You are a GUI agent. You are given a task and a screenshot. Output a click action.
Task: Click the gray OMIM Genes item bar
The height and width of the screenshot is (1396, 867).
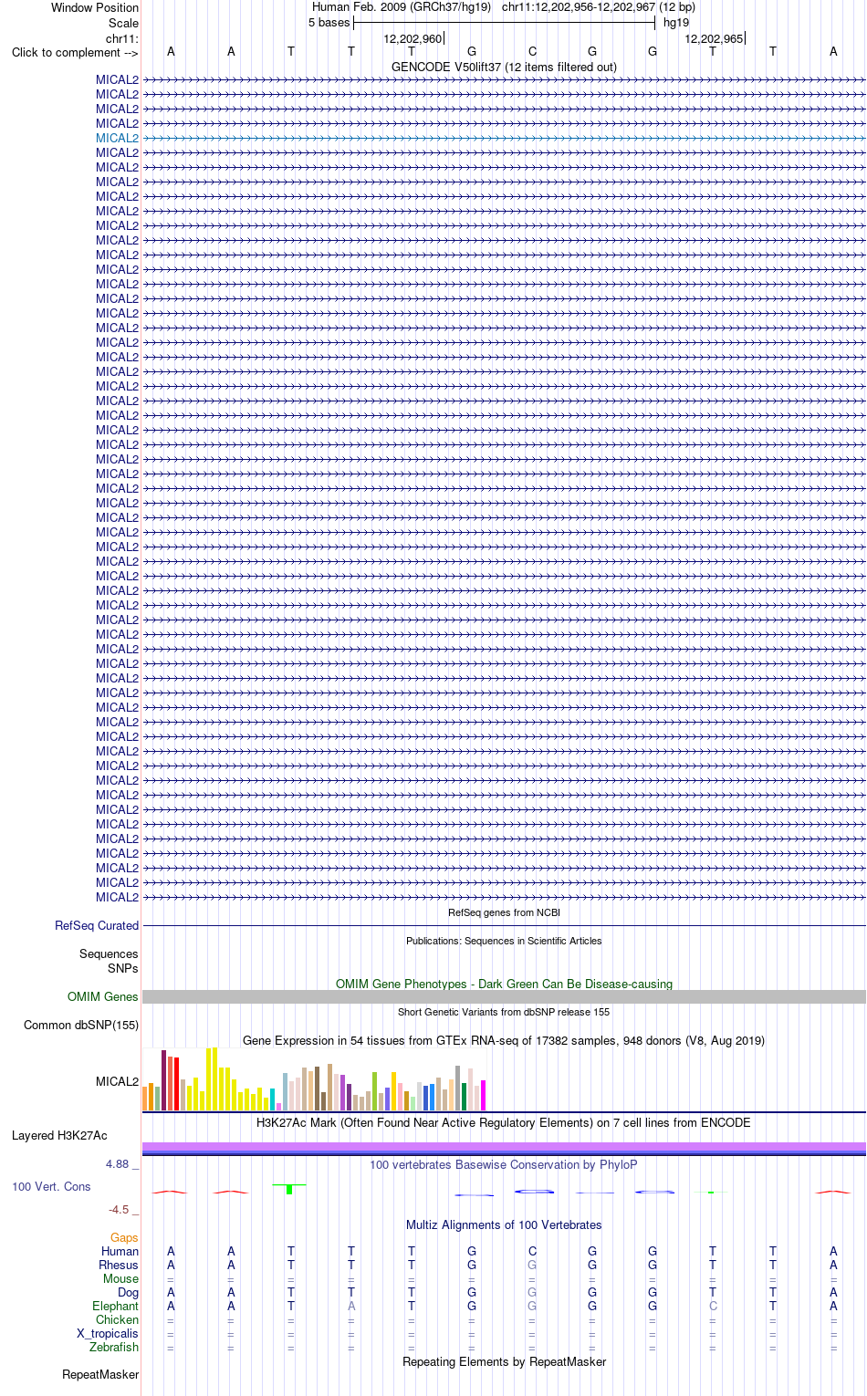(504, 996)
